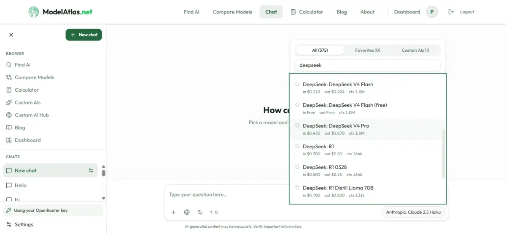Click the model list scrollbar

pyautogui.click(x=443, y=154)
